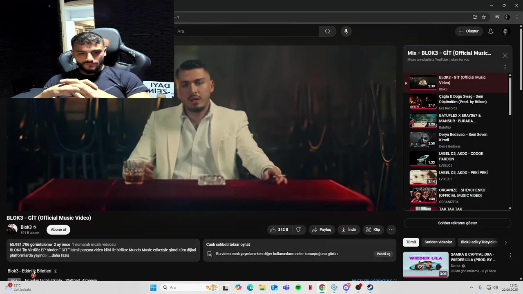Open playlist panel three-dot options
The height and width of the screenshot is (294, 523).
point(505,67)
